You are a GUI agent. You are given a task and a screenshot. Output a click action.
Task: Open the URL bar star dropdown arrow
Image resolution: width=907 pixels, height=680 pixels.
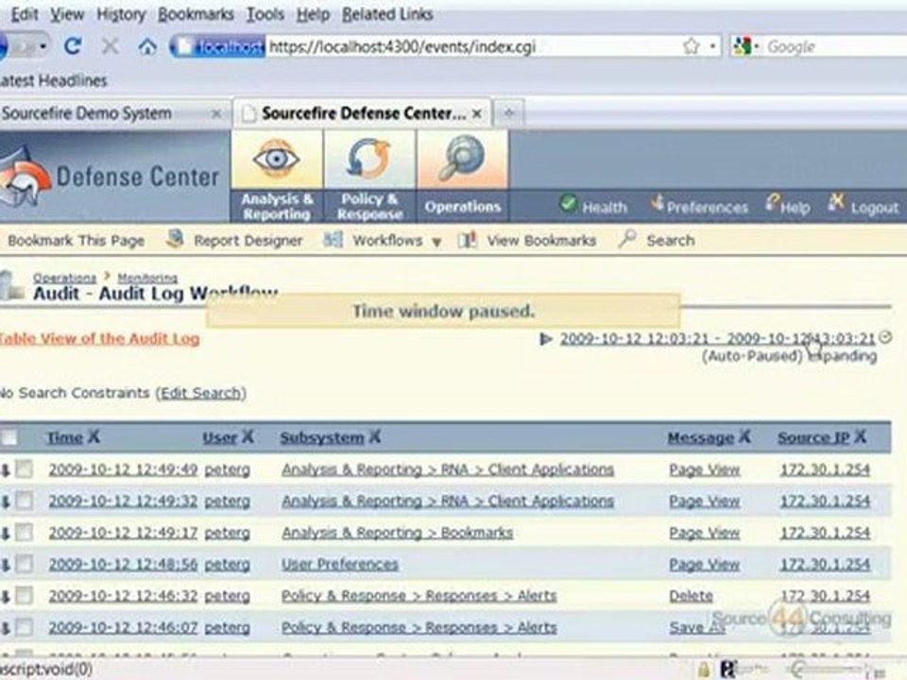pyautogui.click(x=712, y=45)
